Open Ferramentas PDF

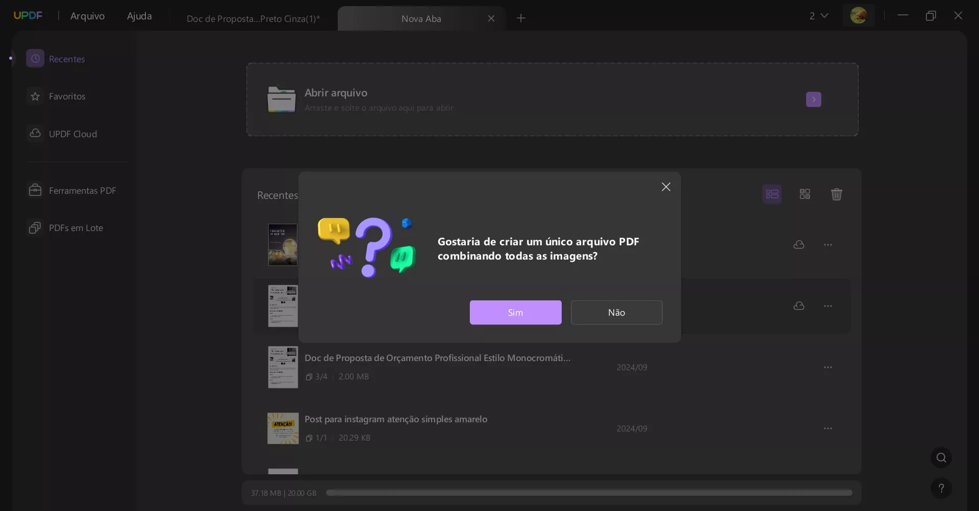click(x=82, y=190)
